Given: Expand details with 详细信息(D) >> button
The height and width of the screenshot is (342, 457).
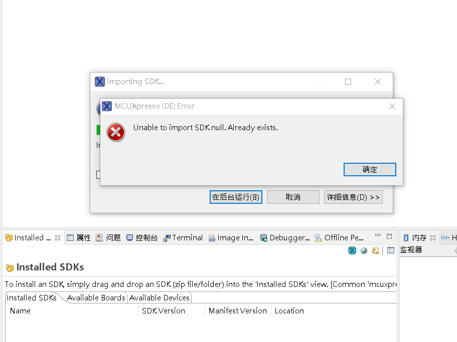Looking at the screenshot, I should click(x=353, y=197).
